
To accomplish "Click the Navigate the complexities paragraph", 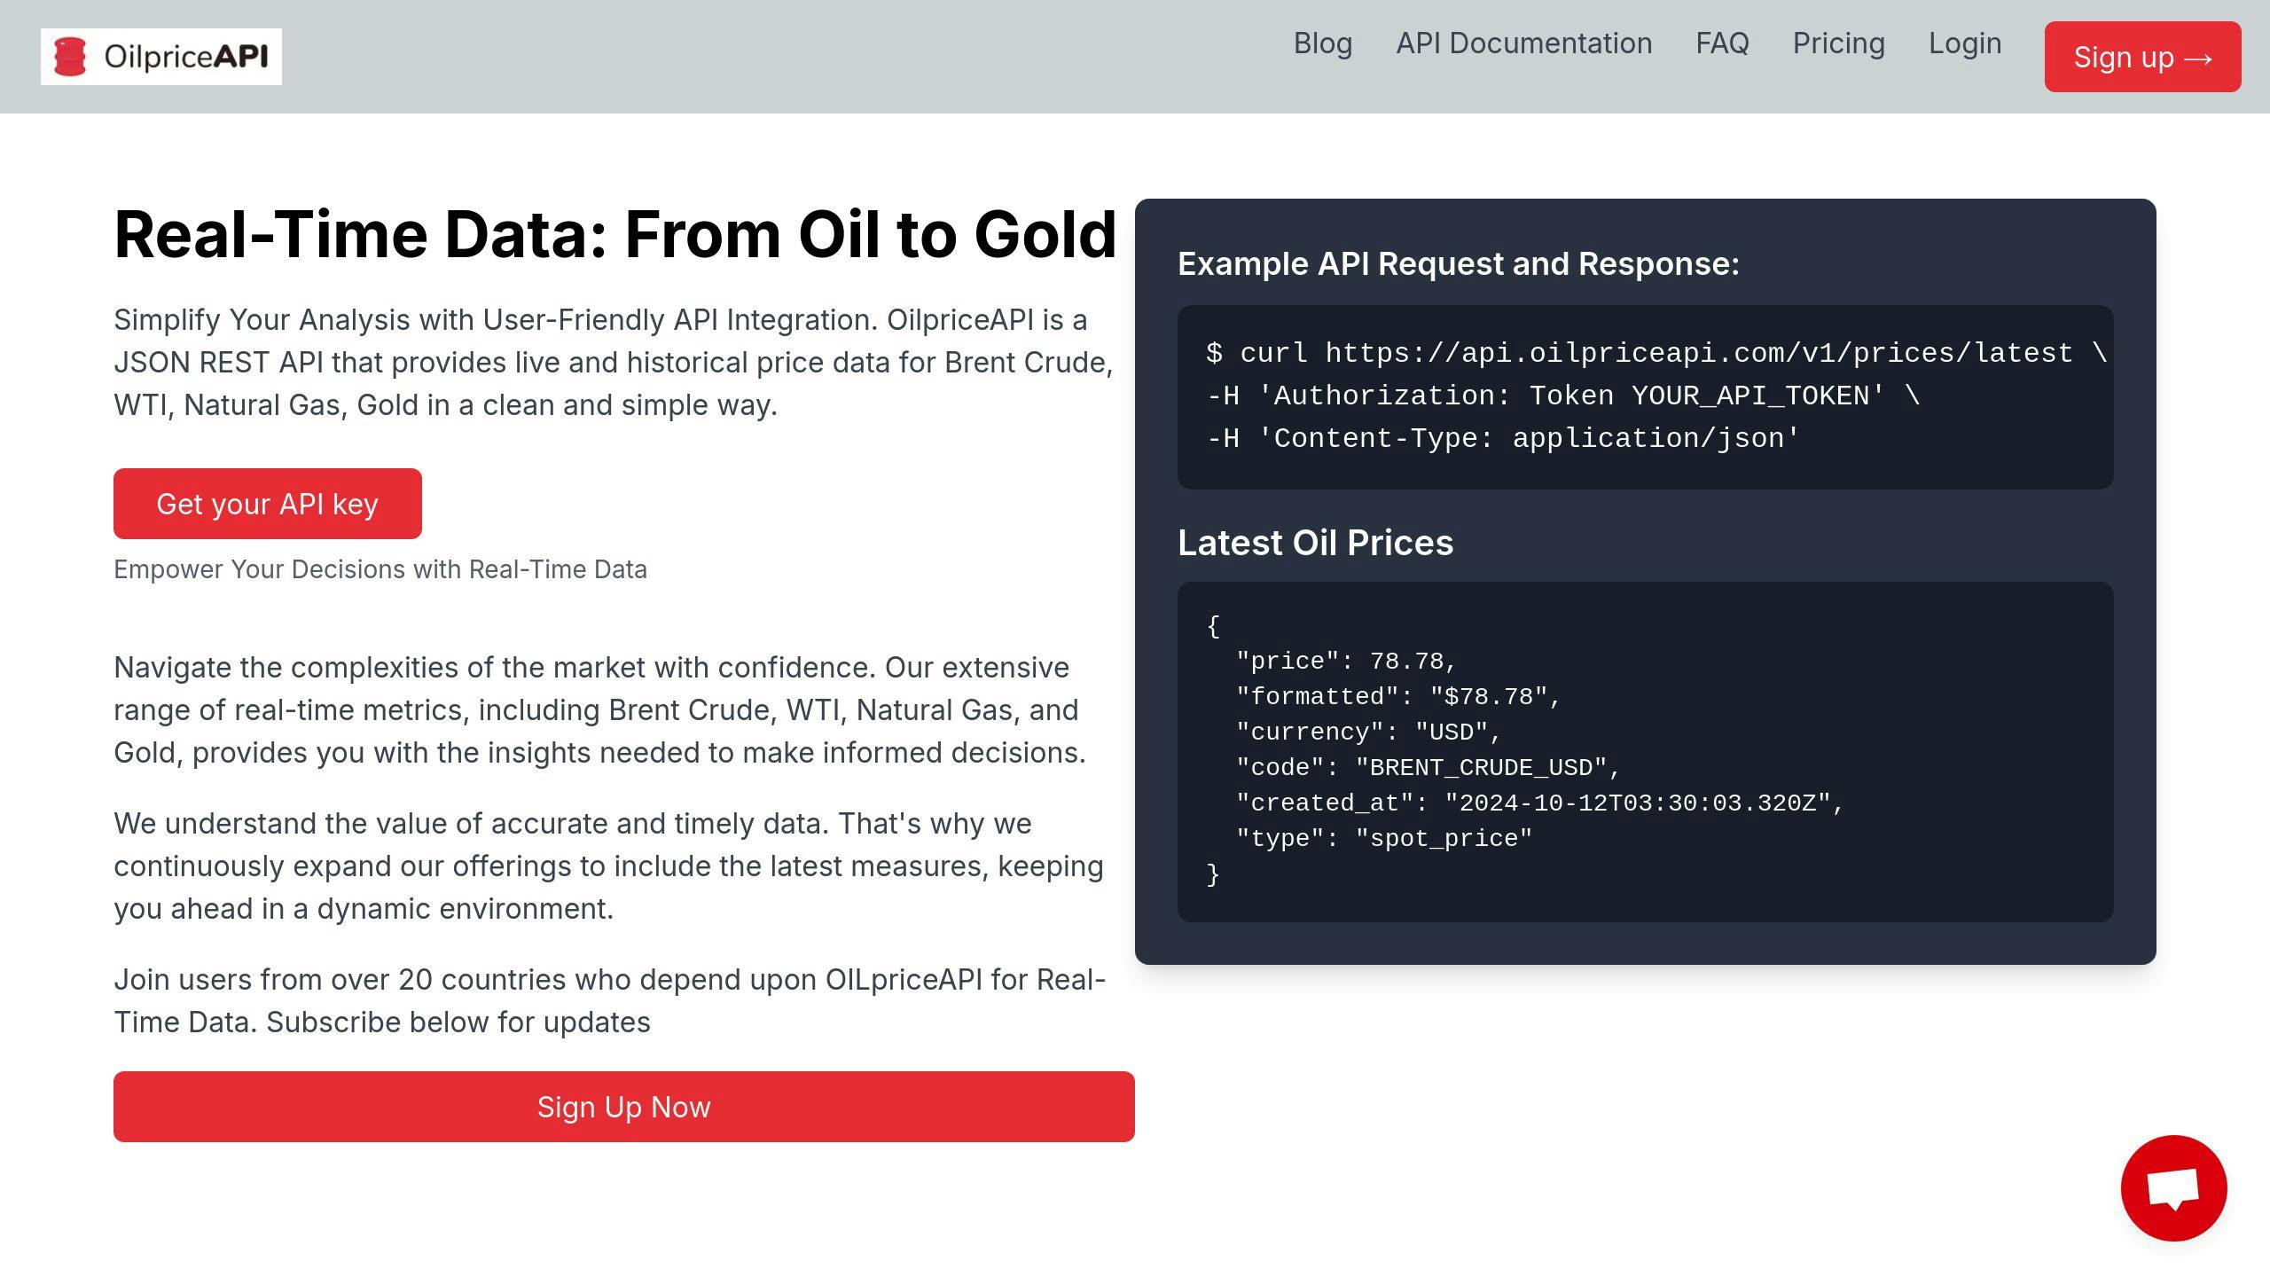I will [600, 709].
